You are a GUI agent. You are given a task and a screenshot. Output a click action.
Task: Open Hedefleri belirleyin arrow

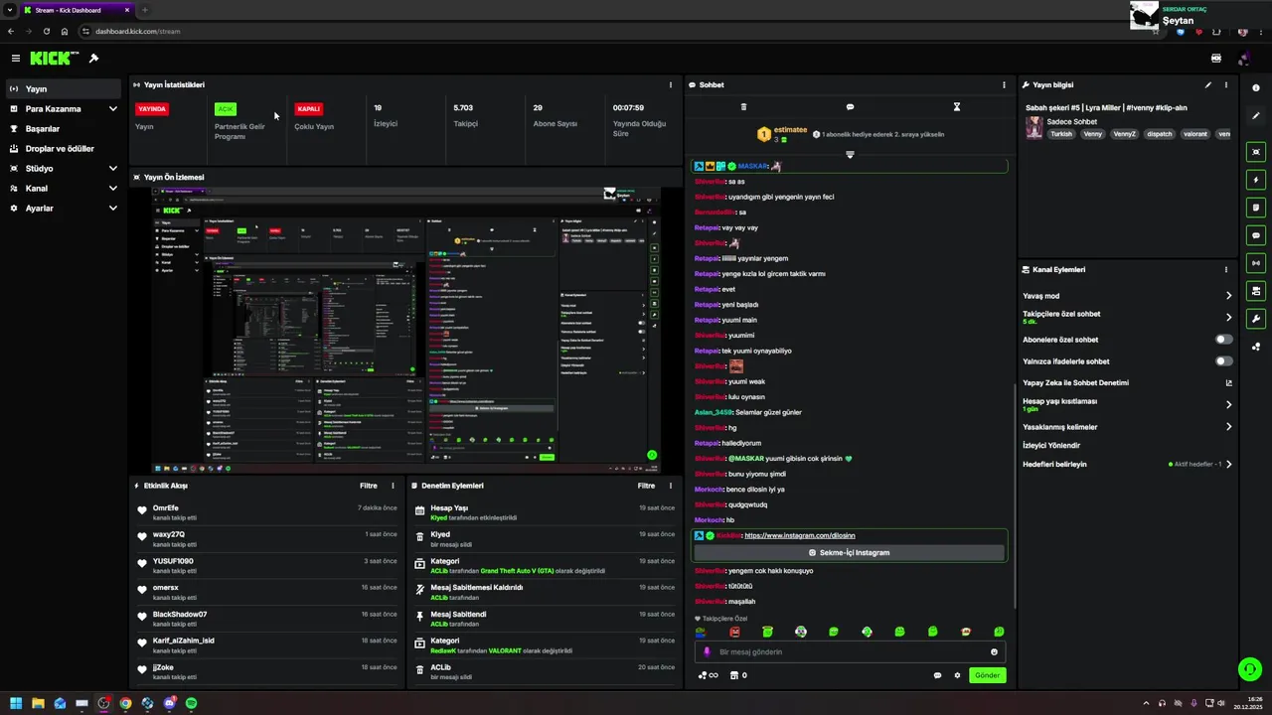1228,465
